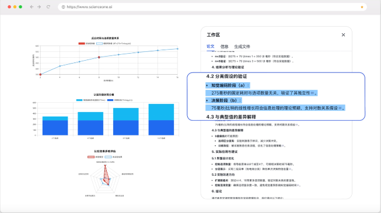Click the 2个选项 axis label
The image size is (381, 213).
pos(55,138)
